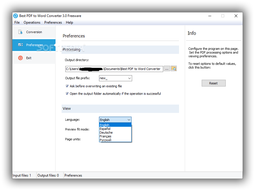Image resolution: width=255 pixels, height=191 pixels.
Task: Close the converter window
Action: click(x=236, y=16)
